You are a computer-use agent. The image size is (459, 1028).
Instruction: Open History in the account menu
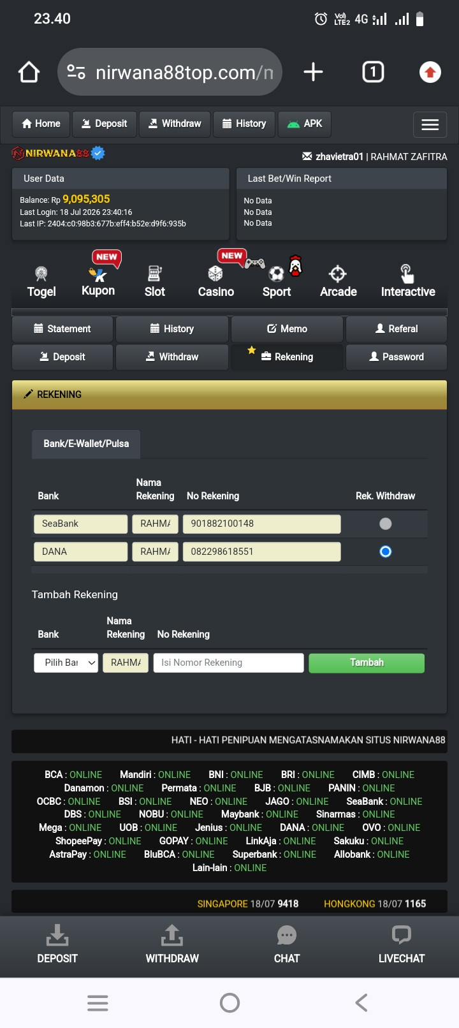point(172,329)
